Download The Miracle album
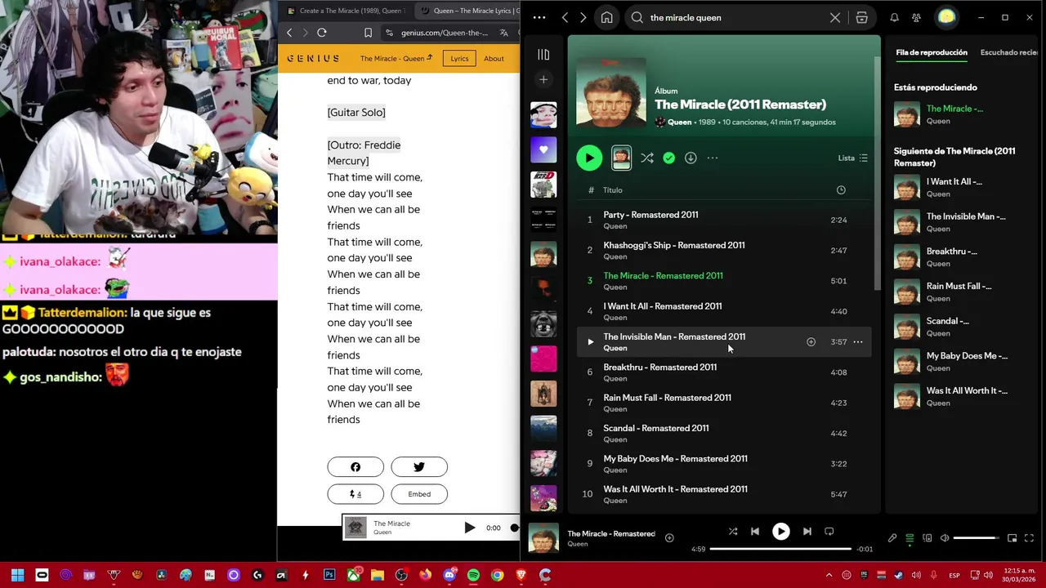The image size is (1046, 588). (691, 158)
